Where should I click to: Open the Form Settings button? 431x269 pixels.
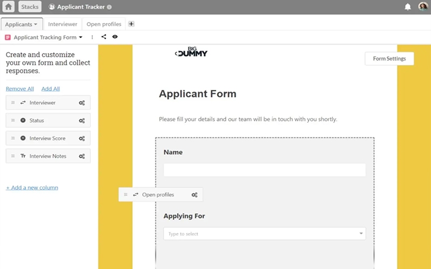click(389, 59)
